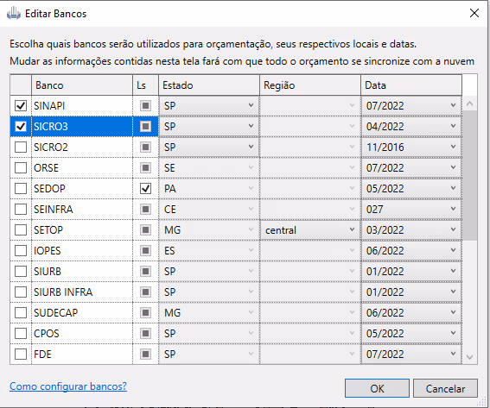
Task: Click the Ls column header
Action: [145, 85]
